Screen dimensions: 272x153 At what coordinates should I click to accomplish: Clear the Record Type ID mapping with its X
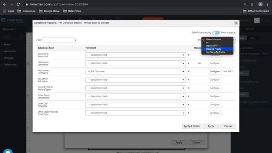click(189, 88)
